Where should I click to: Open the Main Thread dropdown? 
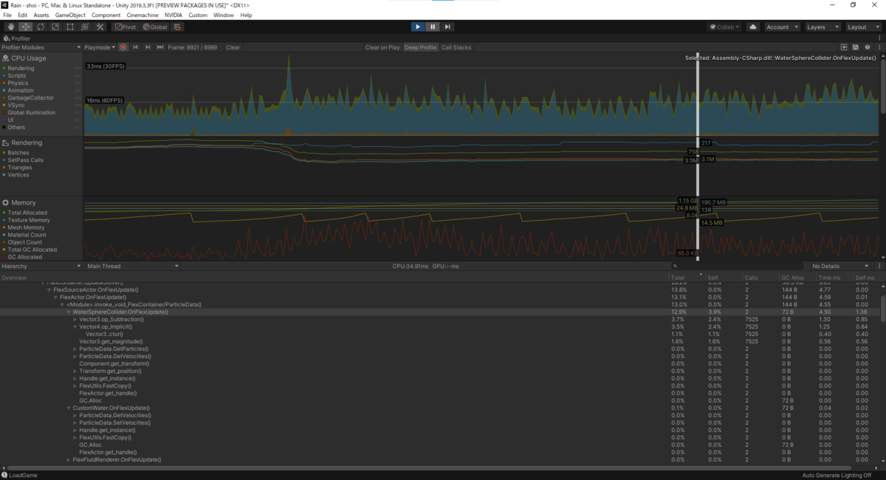pyautogui.click(x=132, y=266)
